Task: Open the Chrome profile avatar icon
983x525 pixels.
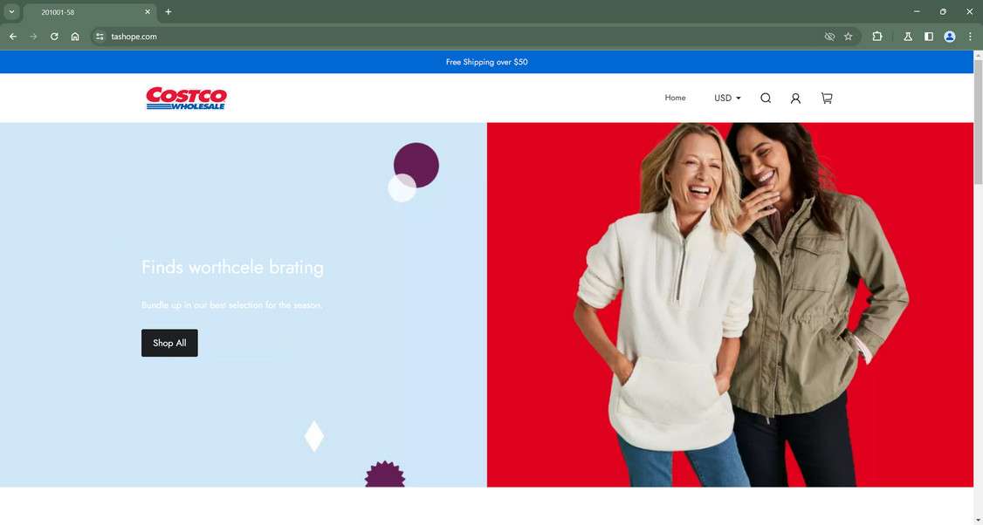Action: coord(949,37)
